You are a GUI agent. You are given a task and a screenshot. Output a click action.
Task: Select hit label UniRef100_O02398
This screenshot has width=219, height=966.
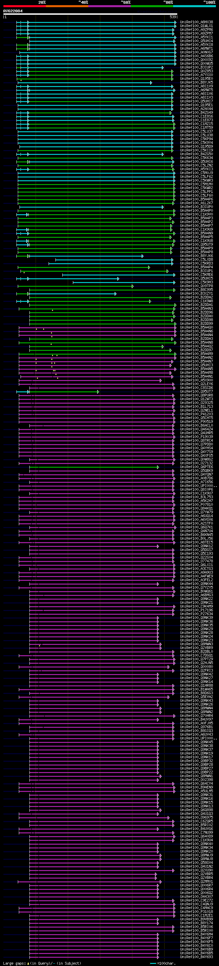tap(196, 780)
